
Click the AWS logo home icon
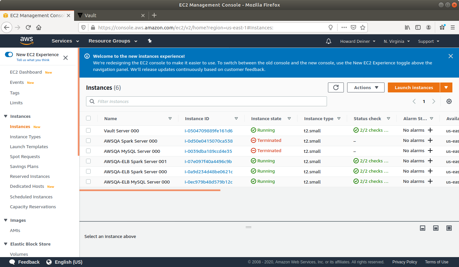click(26, 41)
